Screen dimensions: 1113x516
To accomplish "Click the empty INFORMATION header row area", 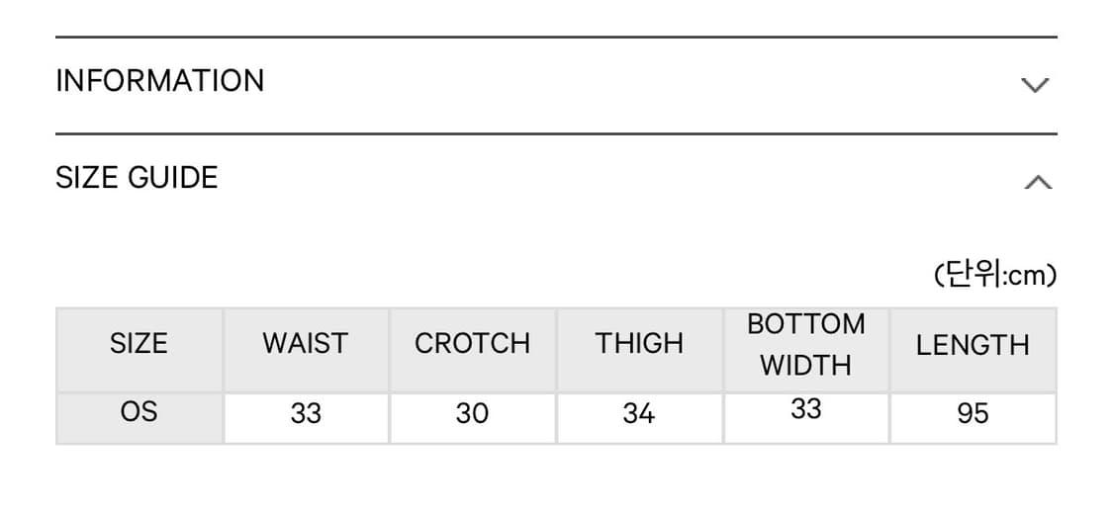I will click(633, 83).
